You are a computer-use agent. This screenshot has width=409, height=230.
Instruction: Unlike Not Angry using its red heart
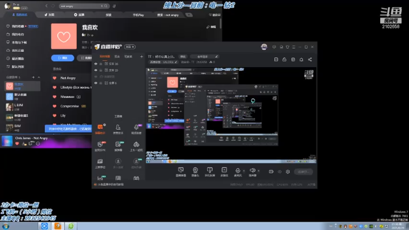54,78
